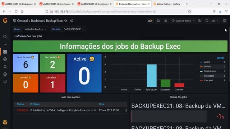Open the Hosts/BackupExec group dropdown
The width and height of the screenshot is (230, 129).
click(35, 29)
